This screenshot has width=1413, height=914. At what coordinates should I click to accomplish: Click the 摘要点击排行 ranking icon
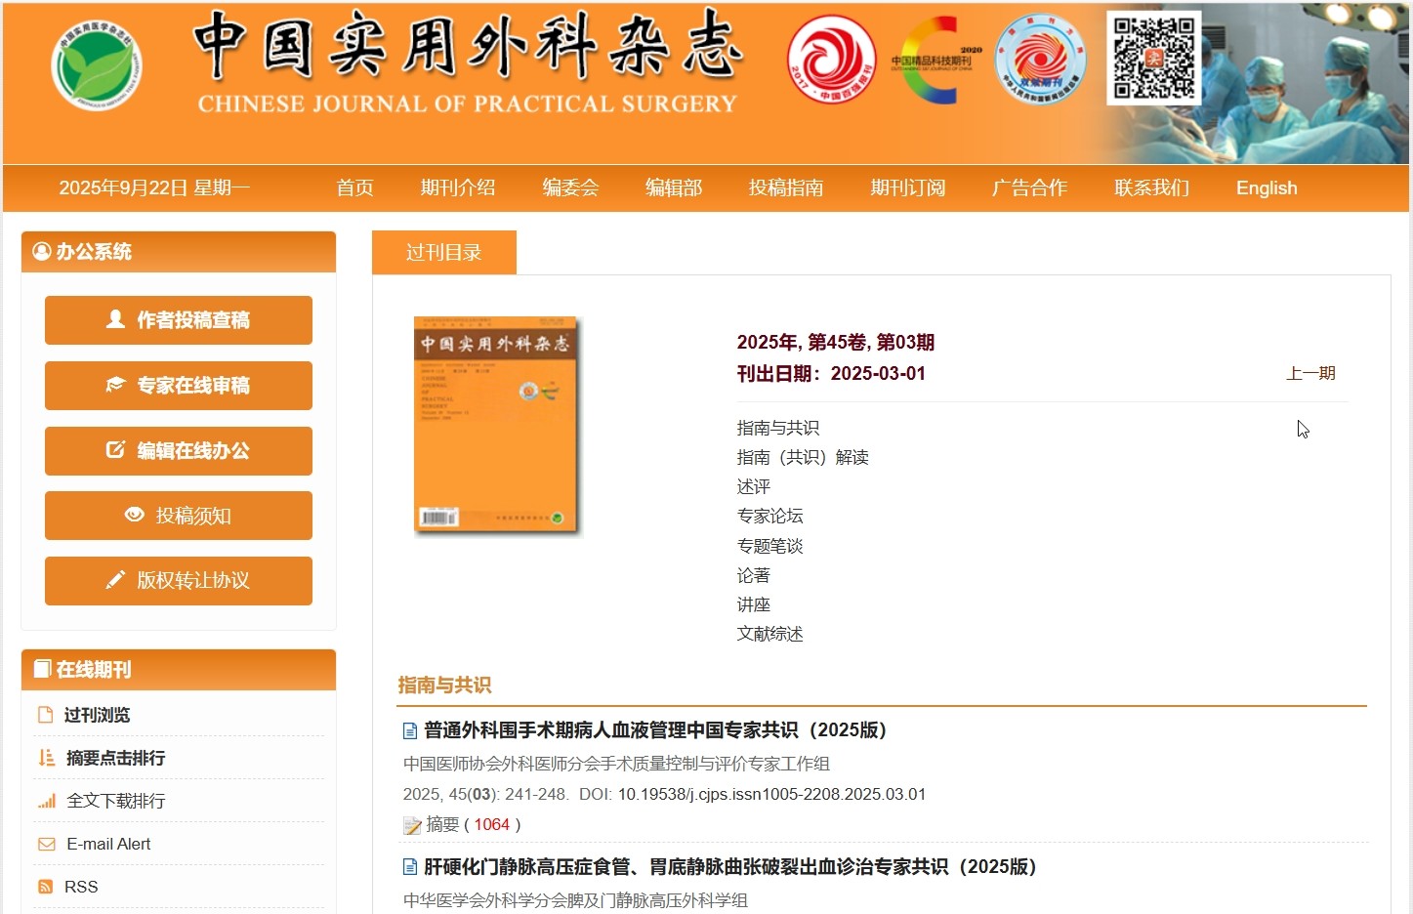coord(46,758)
